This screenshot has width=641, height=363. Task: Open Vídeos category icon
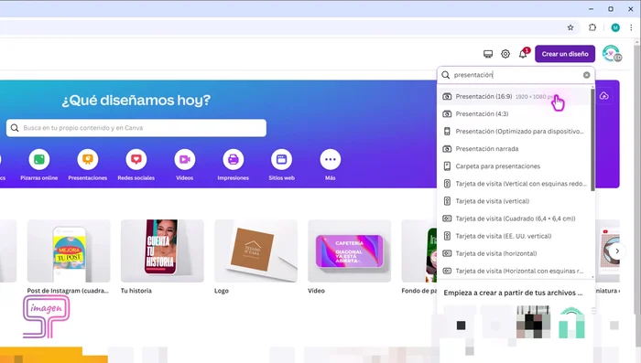184,160
